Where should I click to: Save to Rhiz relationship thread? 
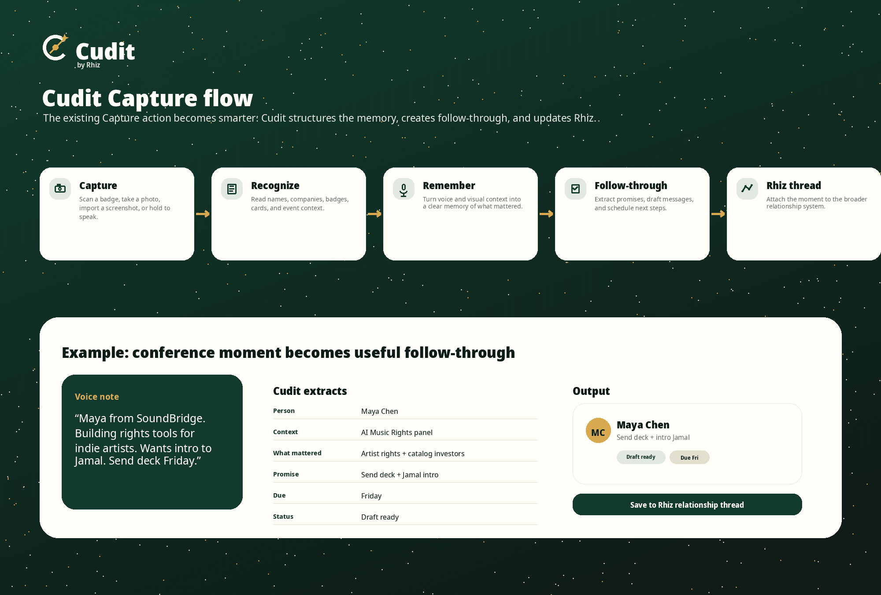pyautogui.click(x=687, y=505)
